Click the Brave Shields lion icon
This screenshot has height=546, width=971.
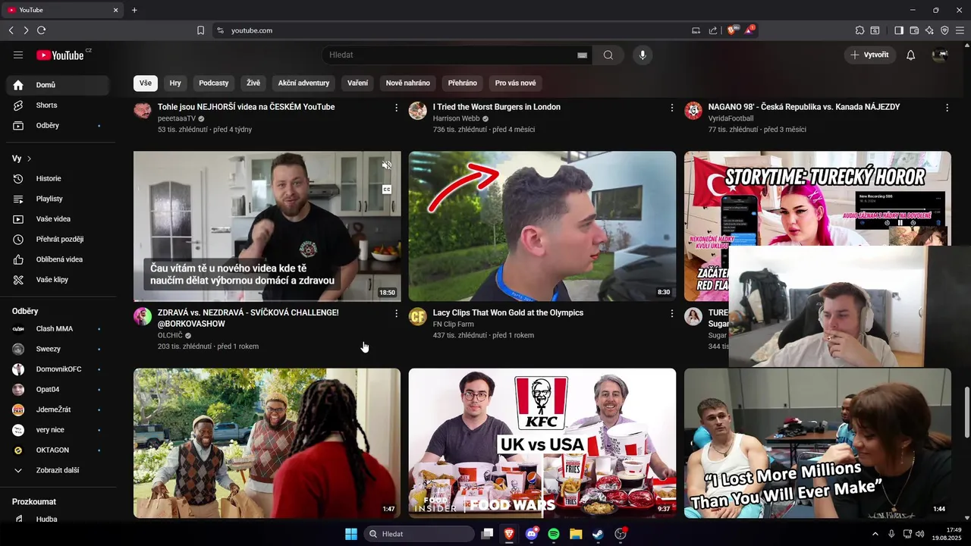click(732, 30)
